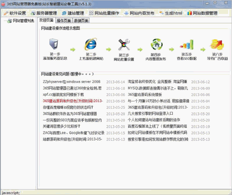Open xpf.cc服装批发网模板下载 link
232x195 pixels.
[63, 94]
